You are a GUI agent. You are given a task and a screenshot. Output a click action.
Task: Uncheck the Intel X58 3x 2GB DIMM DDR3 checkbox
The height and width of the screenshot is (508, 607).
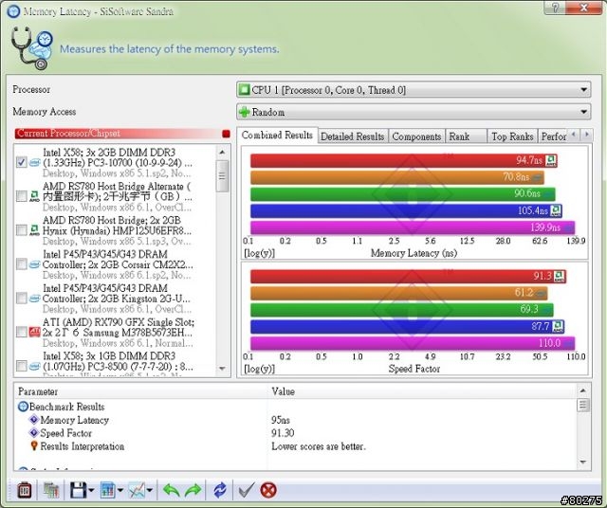pyautogui.click(x=21, y=162)
